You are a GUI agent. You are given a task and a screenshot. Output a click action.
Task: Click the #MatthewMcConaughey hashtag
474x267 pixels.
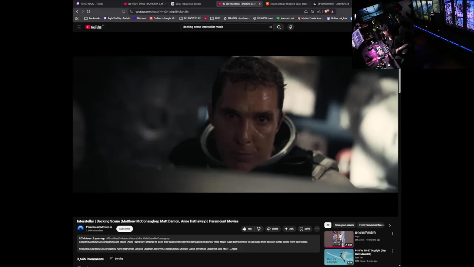[156, 238]
